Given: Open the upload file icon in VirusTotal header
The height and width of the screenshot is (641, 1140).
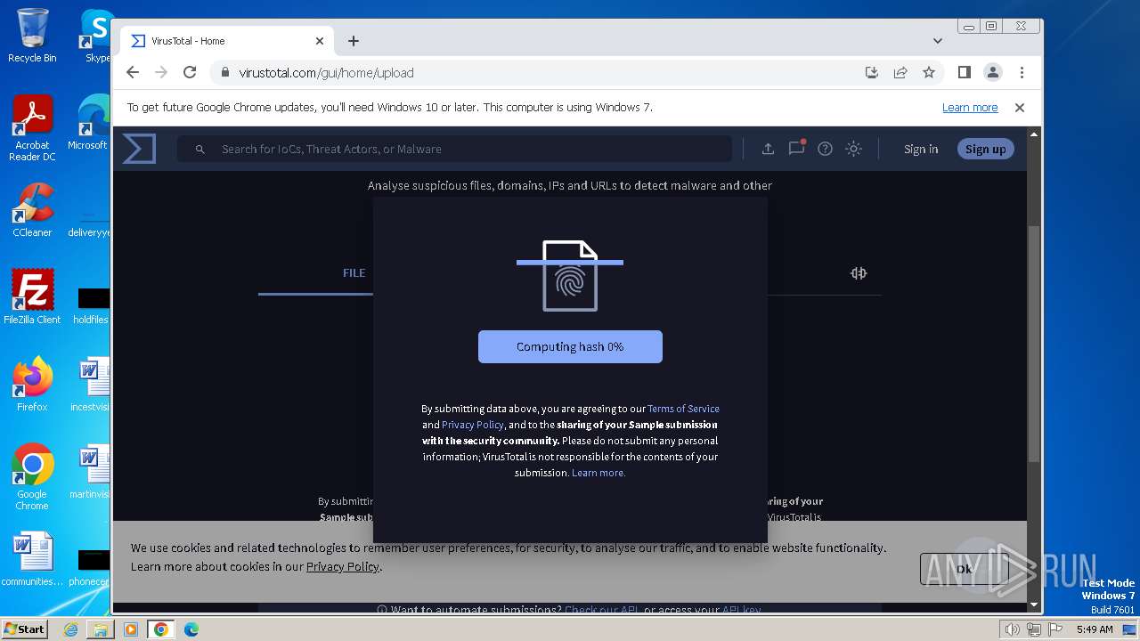Looking at the screenshot, I should point(768,149).
